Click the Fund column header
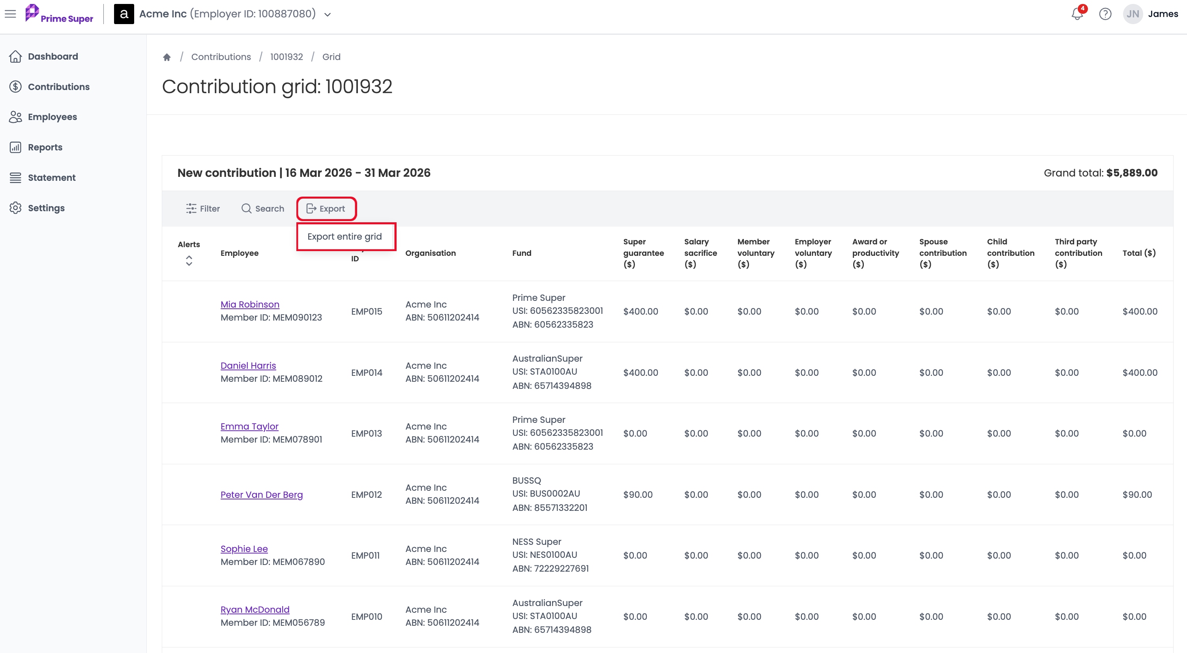 pyautogui.click(x=522, y=253)
